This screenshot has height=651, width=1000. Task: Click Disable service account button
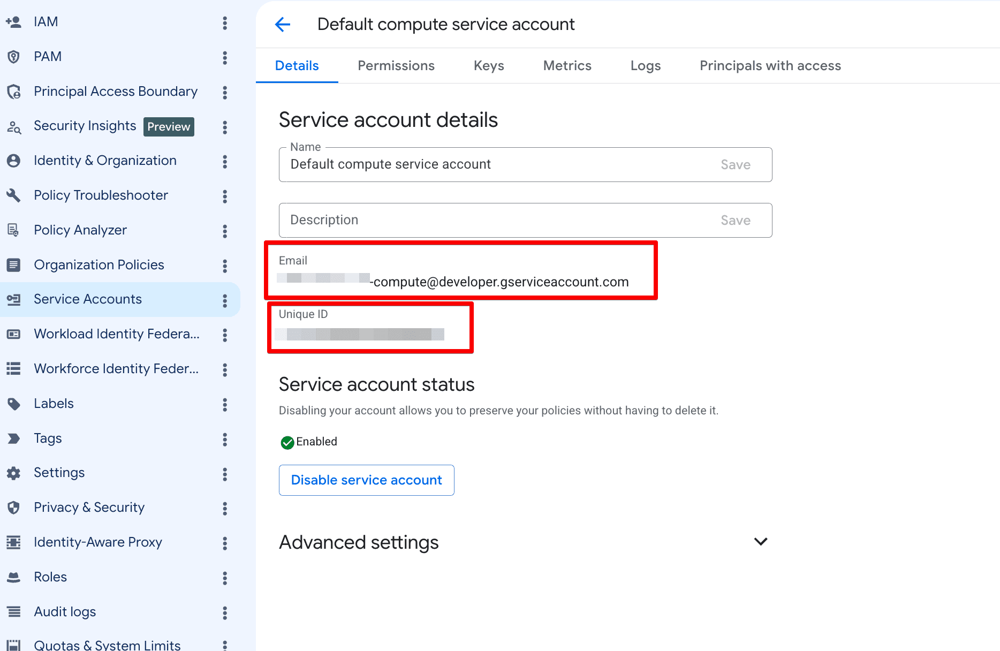point(367,480)
